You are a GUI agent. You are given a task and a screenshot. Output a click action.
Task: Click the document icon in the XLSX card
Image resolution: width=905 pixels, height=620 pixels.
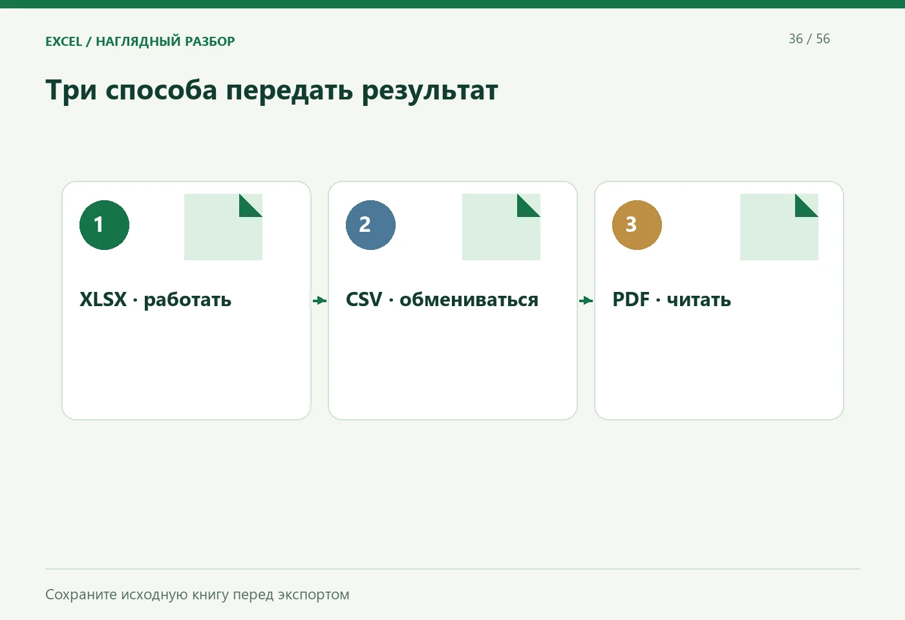(223, 227)
